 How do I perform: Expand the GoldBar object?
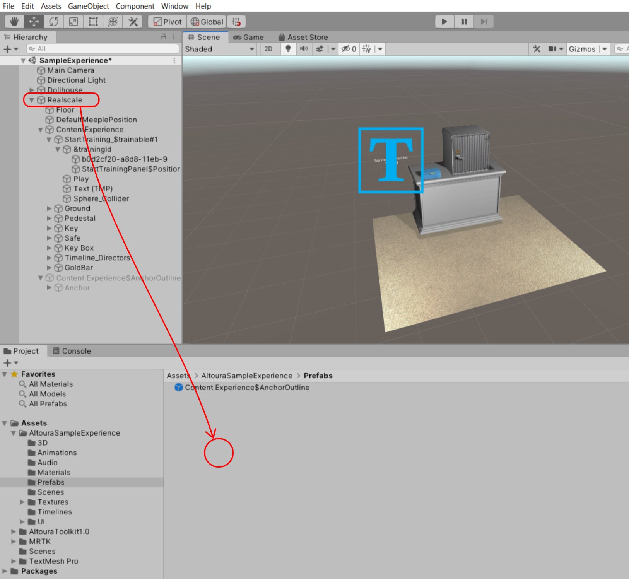pos(49,268)
